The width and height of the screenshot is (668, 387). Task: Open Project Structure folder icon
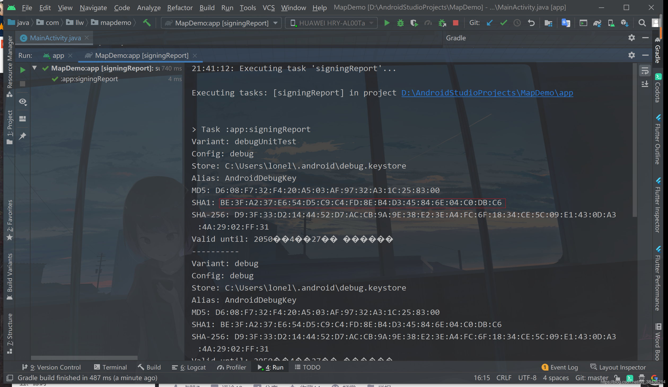[548, 23]
